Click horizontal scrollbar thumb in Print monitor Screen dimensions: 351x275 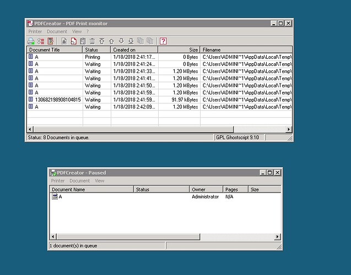tap(133, 129)
